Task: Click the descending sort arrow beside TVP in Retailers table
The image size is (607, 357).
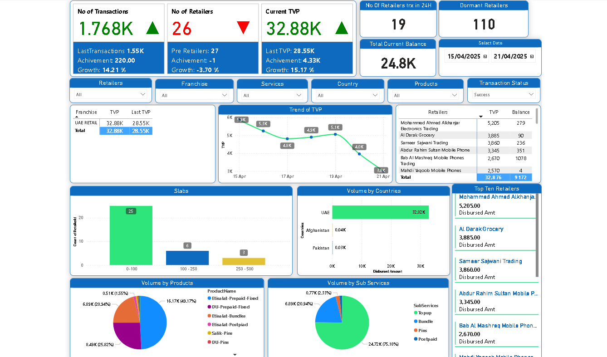Action: point(481,117)
